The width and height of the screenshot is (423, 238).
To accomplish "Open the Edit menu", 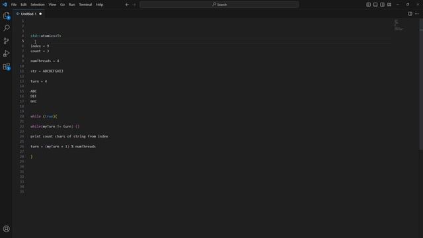I will click(x=24, y=5).
